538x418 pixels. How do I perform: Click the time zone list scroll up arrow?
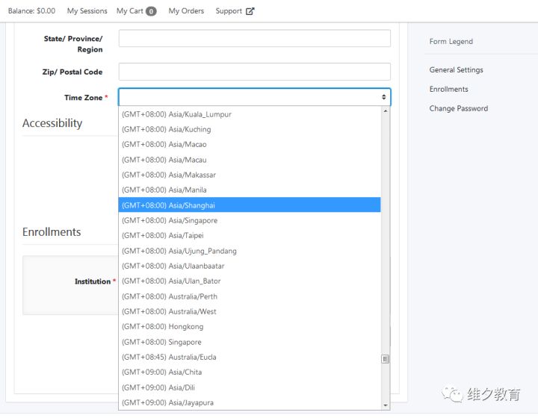(386, 111)
